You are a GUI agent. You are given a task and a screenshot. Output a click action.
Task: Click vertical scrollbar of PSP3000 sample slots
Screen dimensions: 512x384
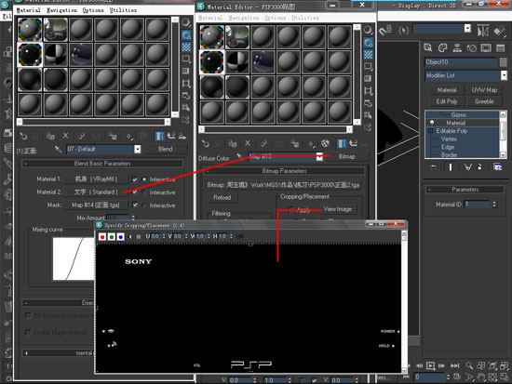[357, 74]
